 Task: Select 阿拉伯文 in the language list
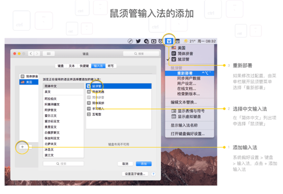pyautogui.click(x=50, y=100)
